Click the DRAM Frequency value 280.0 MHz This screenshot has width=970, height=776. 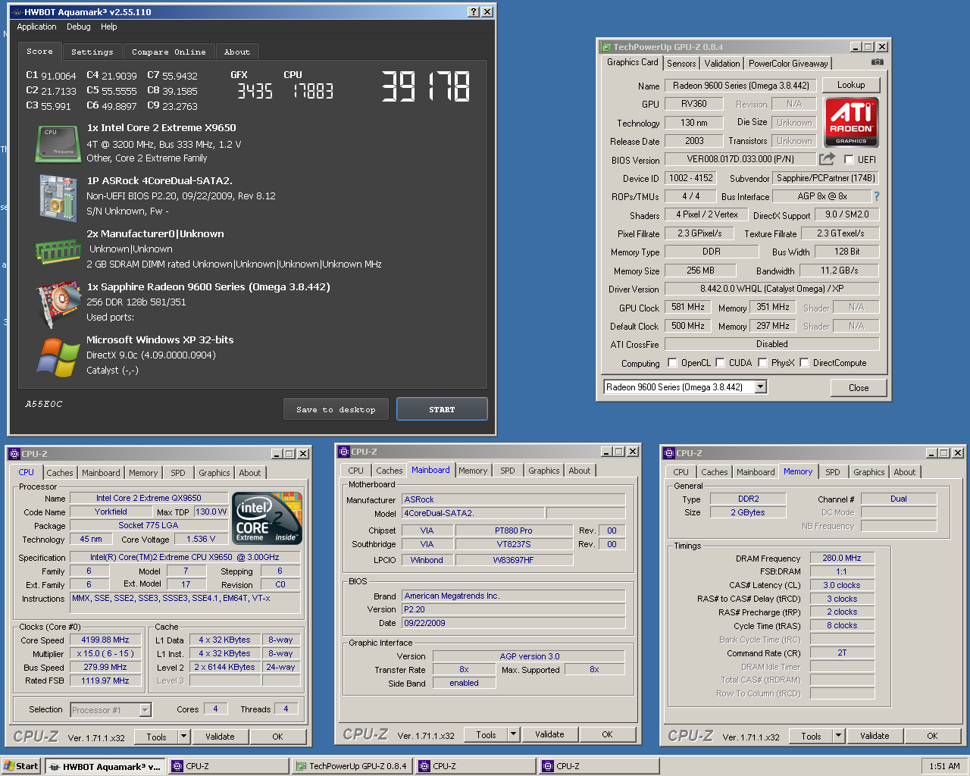[842, 558]
